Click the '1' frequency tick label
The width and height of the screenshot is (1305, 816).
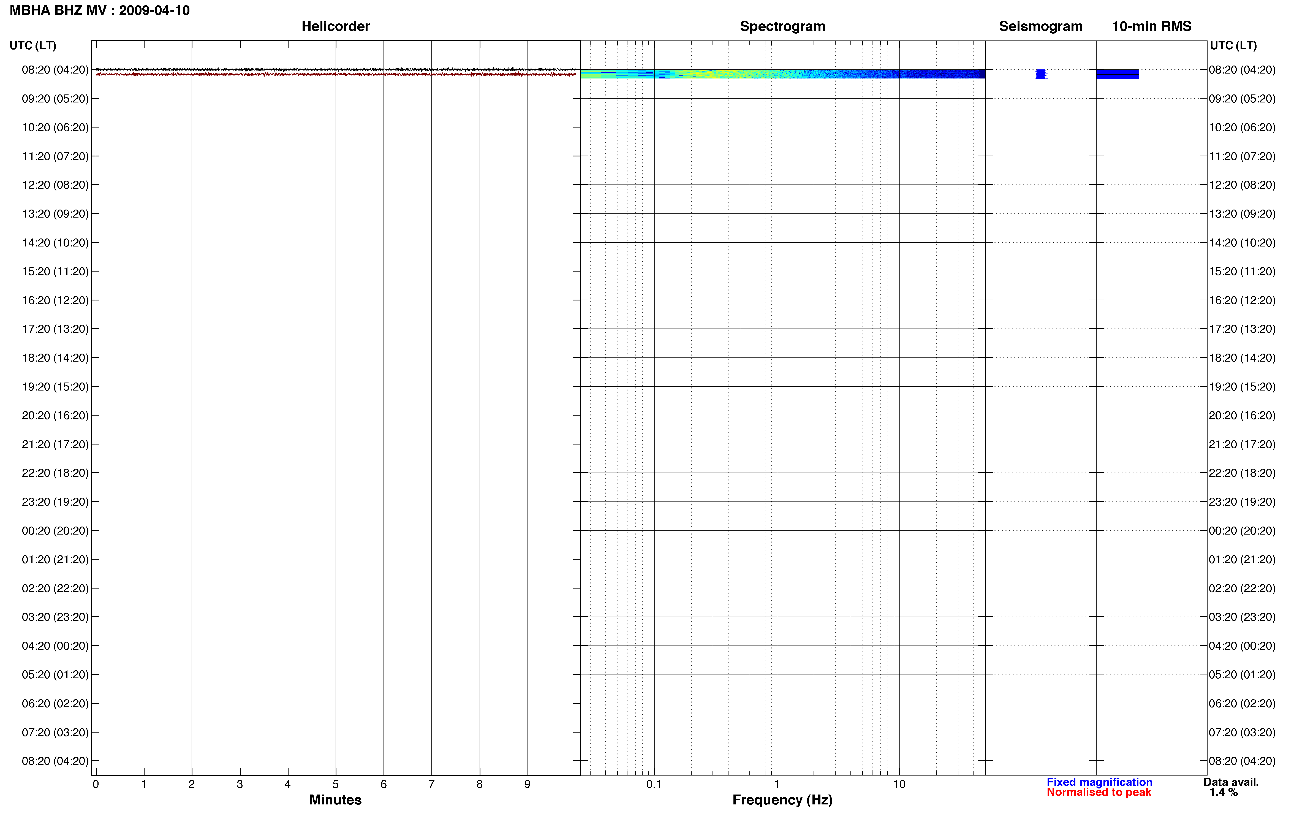coord(776,785)
